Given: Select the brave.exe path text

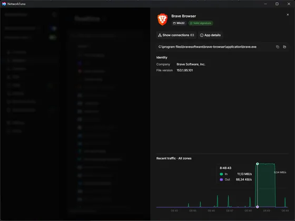Looking at the screenshot, I should pos(208,47).
